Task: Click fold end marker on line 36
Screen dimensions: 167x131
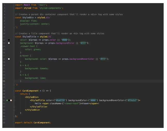Action: [x=14, y=116]
